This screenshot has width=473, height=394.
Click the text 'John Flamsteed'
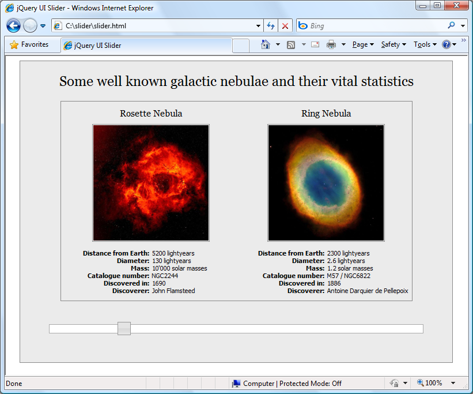click(173, 291)
